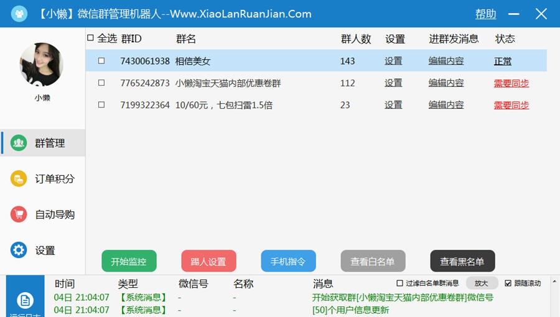Click the 群ID column header
560x317 pixels.
click(131, 39)
